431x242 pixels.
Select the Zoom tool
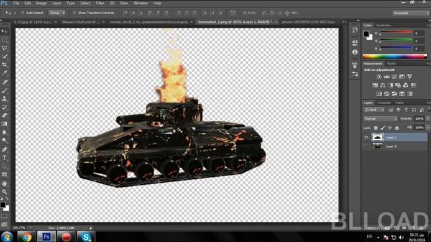click(x=5, y=192)
